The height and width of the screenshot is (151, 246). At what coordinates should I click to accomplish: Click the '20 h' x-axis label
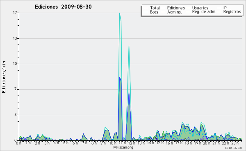coord(206,143)
